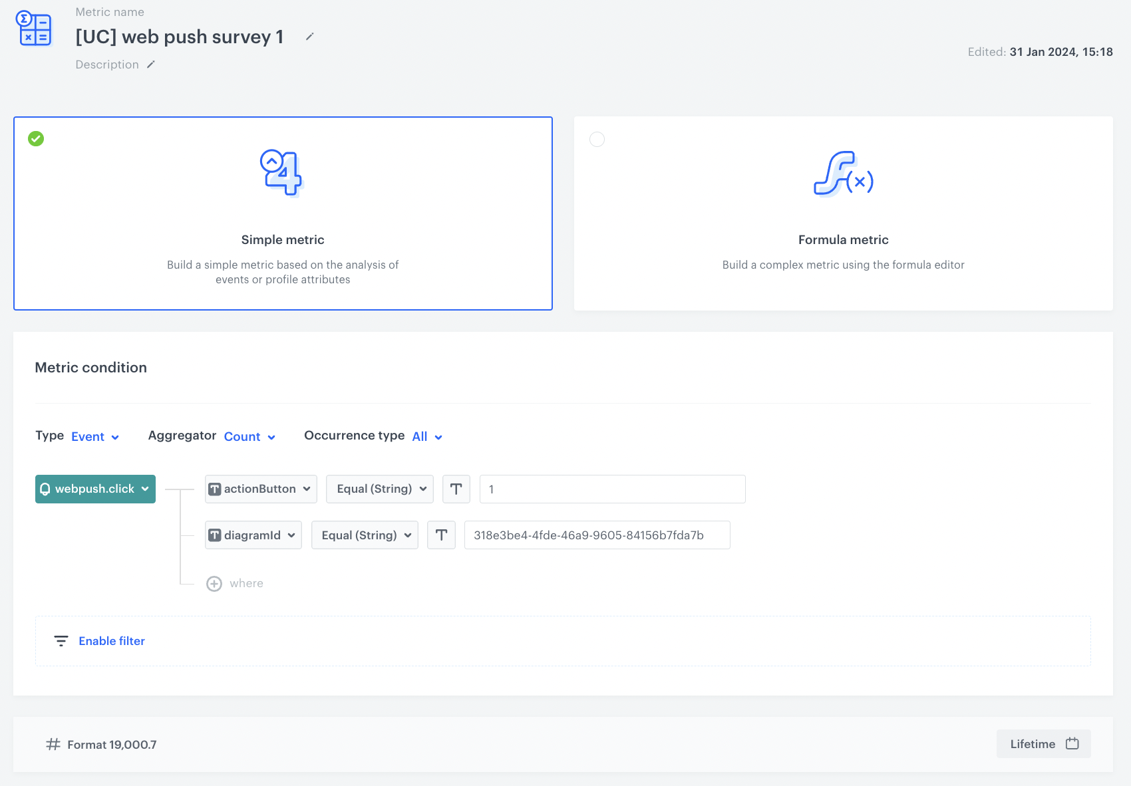Screen dimensions: 1131x786
Task: Click the metric calculator icon beside the name
Action: coord(34,29)
